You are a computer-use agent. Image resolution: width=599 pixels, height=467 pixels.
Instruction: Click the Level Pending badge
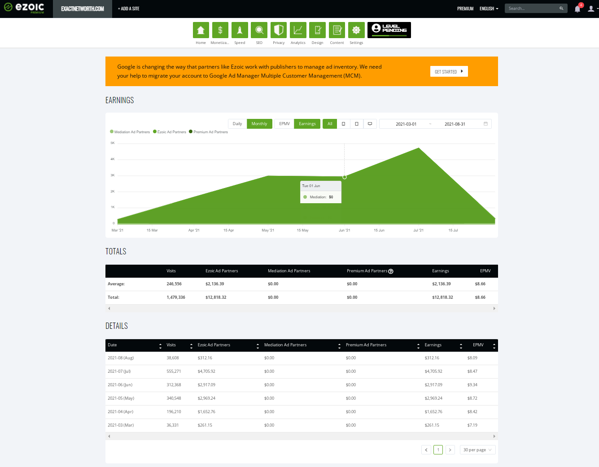click(389, 30)
